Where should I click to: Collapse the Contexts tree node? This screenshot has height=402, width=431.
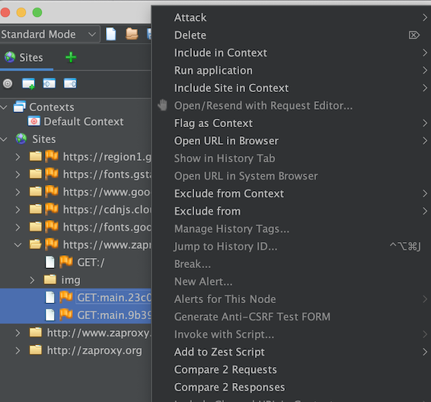4,107
